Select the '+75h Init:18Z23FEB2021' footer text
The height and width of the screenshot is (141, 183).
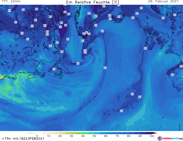pos(23,139)
